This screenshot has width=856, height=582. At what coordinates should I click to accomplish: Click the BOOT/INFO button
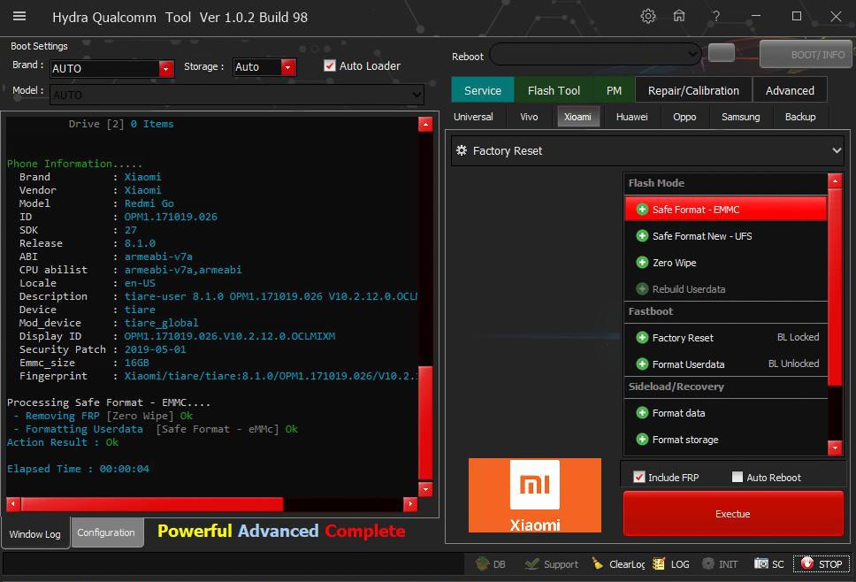pyautogui.click(x=806, y=55)
